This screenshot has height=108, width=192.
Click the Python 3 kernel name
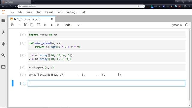(x=176, y=25)
